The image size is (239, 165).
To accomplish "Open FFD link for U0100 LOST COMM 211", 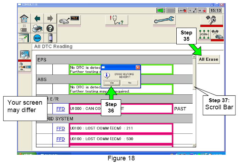I will pyautogui.click(x=61, y=128).
